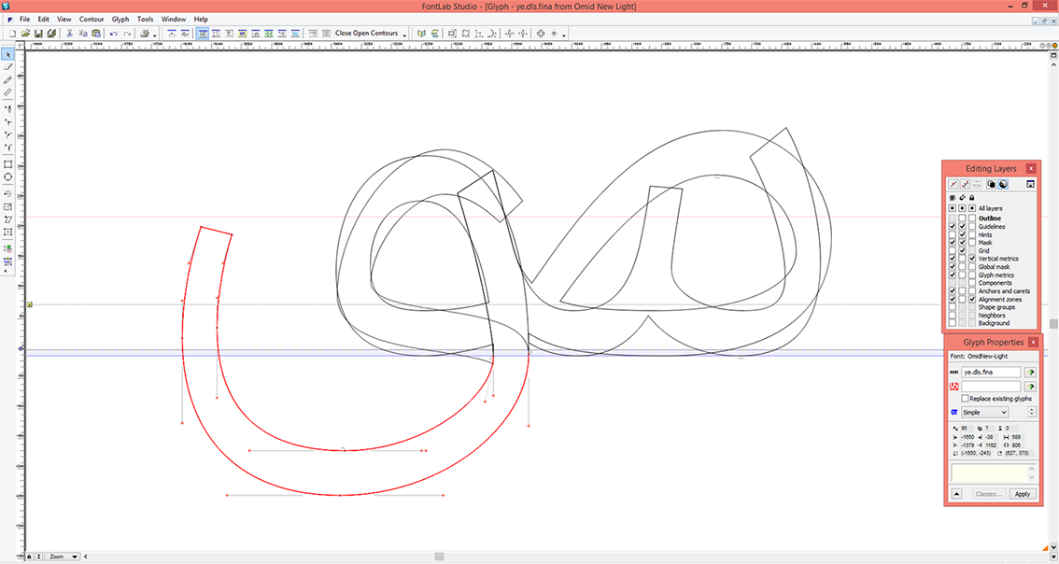Open the Zoom dropdown in status bar
1059x564 pixels.
tap(64, 557)
